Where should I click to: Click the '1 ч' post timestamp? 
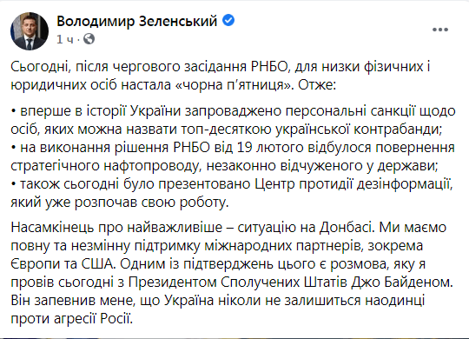point(65,39)
